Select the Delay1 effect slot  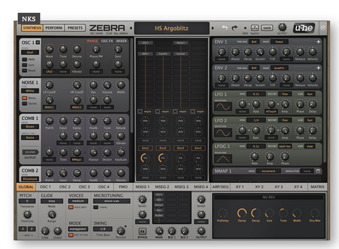159,205
